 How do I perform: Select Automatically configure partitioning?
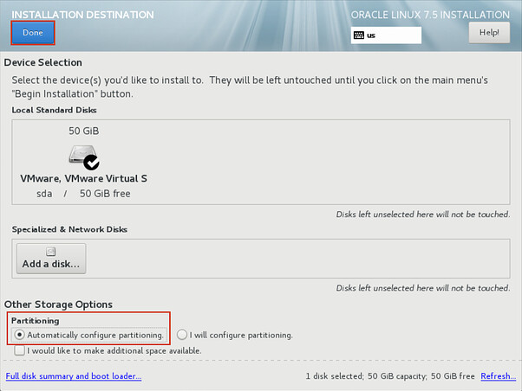(x=89, y=335)
